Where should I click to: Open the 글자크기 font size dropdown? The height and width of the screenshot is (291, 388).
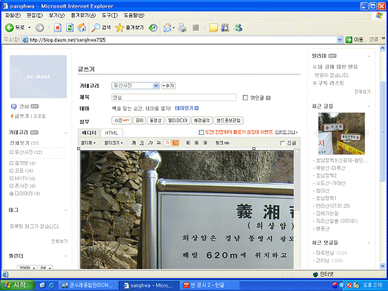[x=114, y=143]
